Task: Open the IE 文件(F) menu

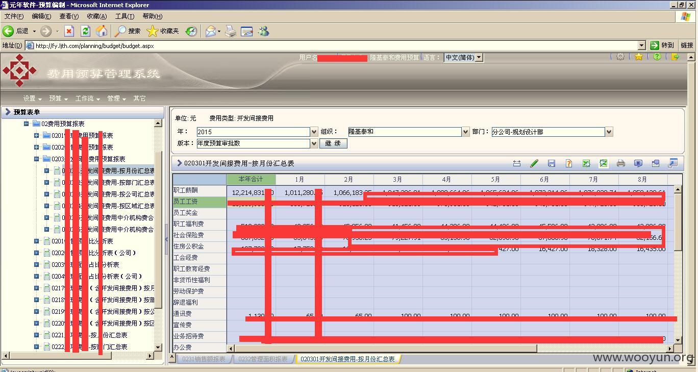Action: [x=14, y=16]
